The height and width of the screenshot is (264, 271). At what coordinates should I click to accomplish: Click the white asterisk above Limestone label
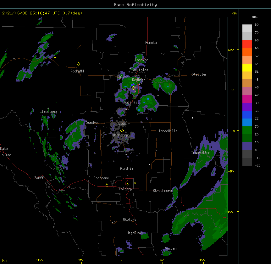(x=48, y=108)
